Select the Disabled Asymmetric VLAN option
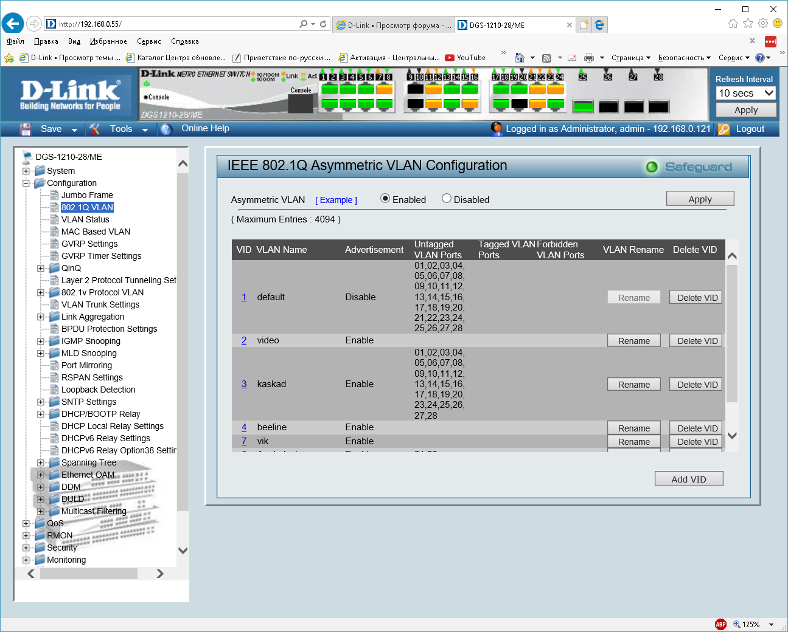The width and height of the screenshot is (788, 632). 447,199
